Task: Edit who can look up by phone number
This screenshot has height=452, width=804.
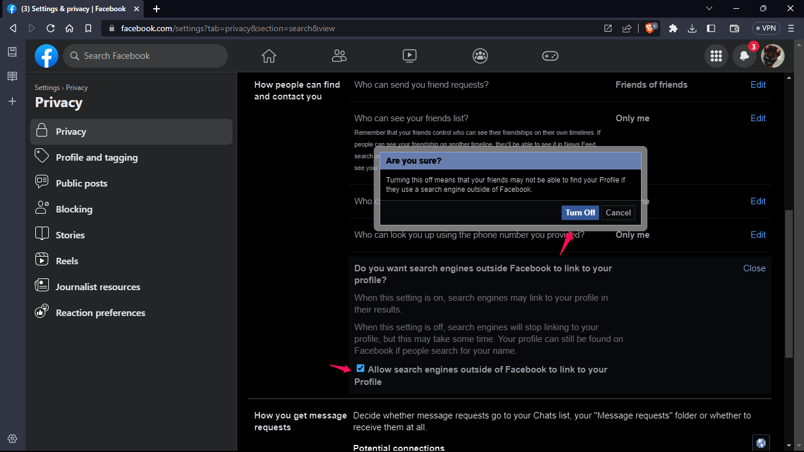Action: coord(758,235)
